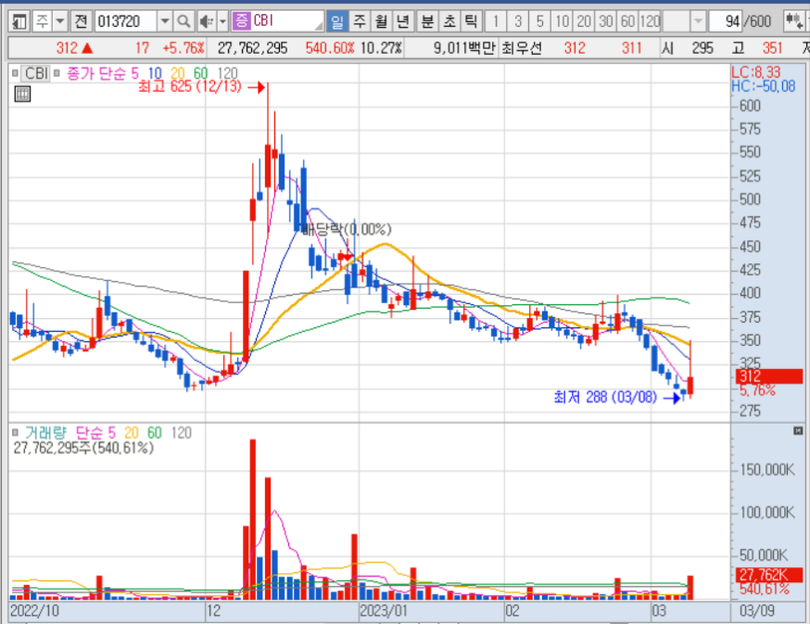Click the candlestick chart settings icon
Viewport: 810px width, 624px height.
(793, 21)
